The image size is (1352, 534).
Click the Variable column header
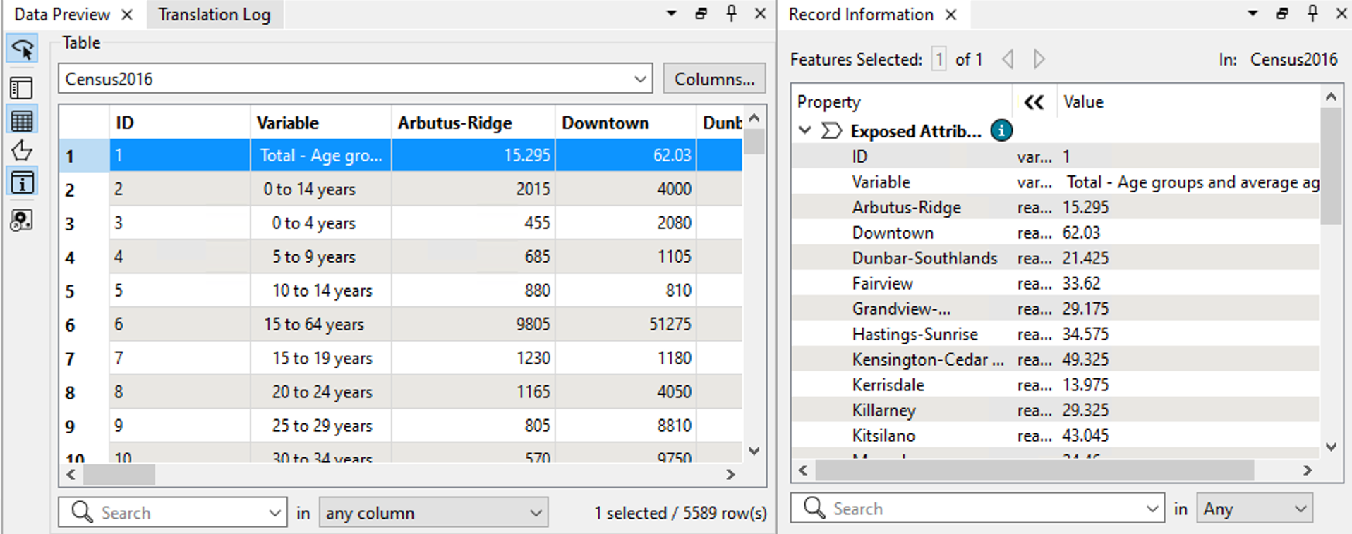coord(320,123)
